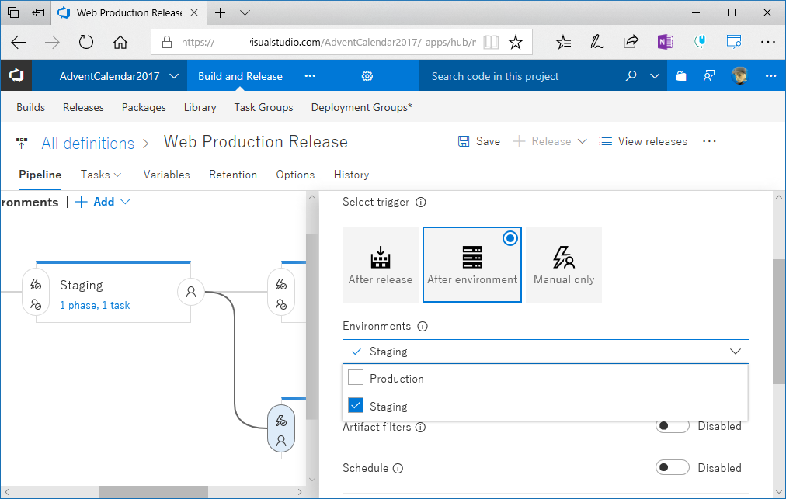The width and height of the screenshot is (786, 499).
Task: Click the info icon beside Schedule
Action: (398, 469)
